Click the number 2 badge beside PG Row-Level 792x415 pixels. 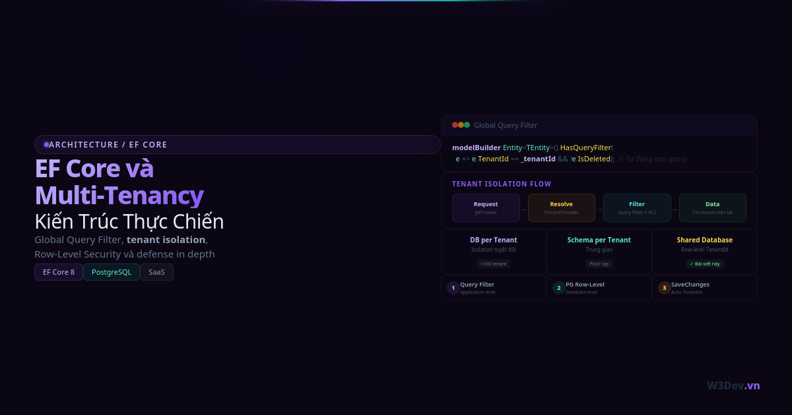(x=558, y=288)
